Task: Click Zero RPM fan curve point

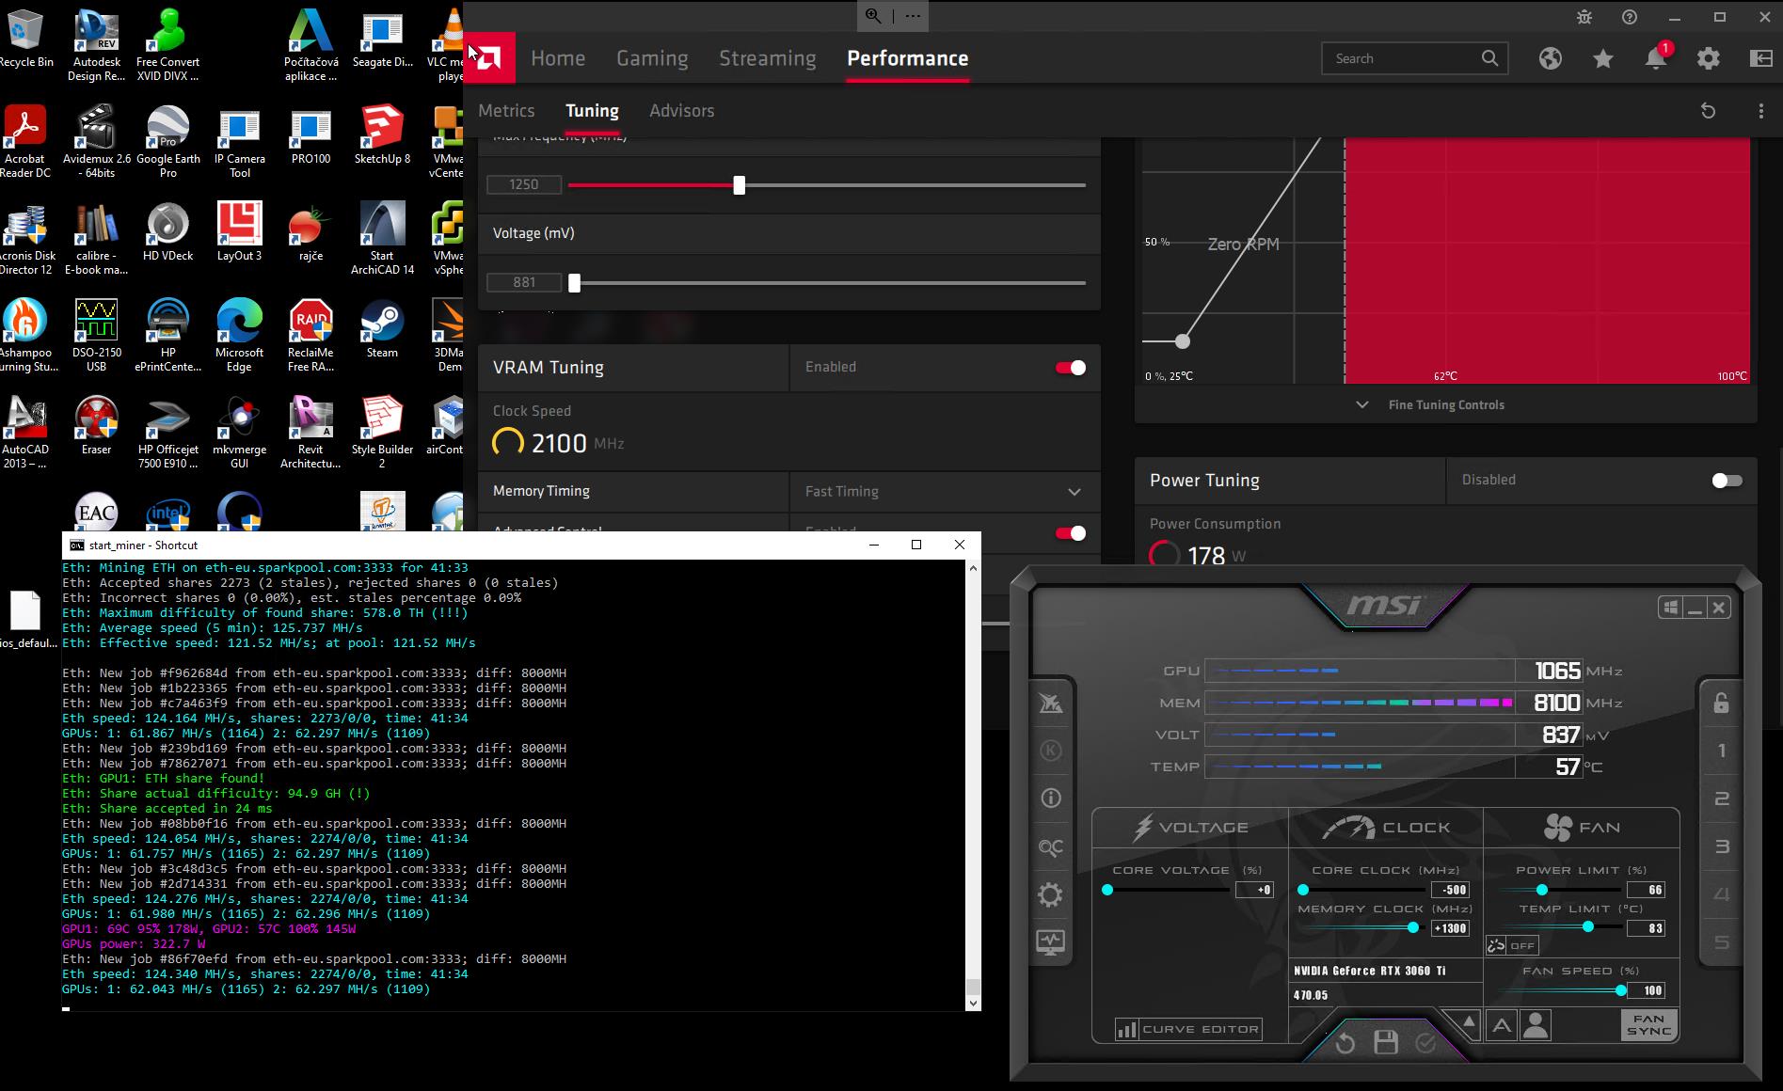Action: [1182, 341]
